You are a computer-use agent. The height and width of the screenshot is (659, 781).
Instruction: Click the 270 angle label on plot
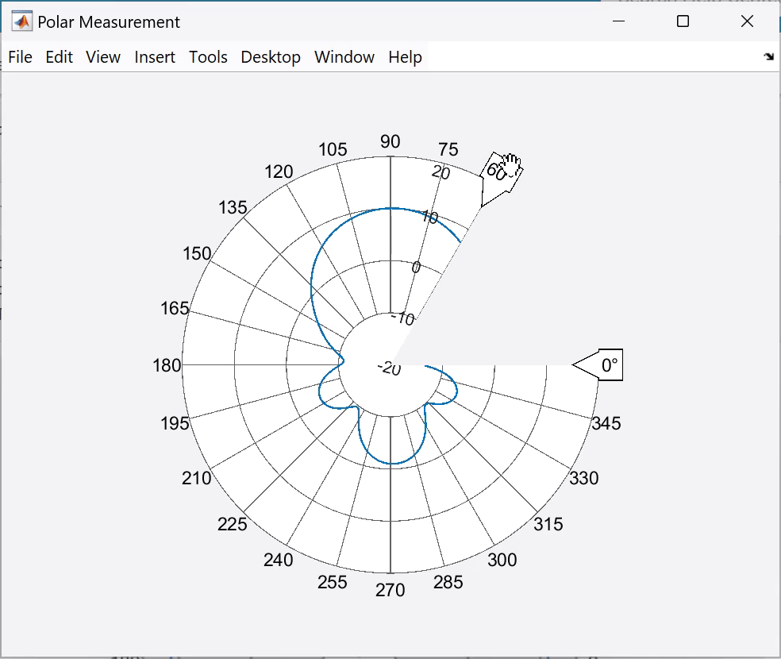click(390, 590)
